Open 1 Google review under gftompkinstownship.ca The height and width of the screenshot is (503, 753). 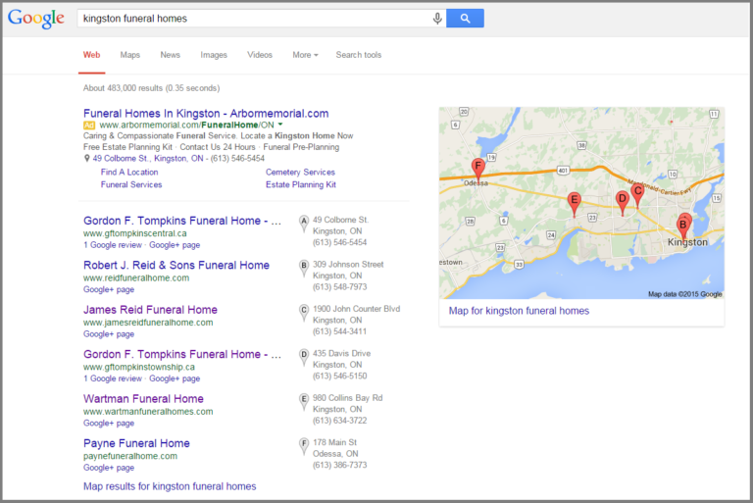coord(113,378)
